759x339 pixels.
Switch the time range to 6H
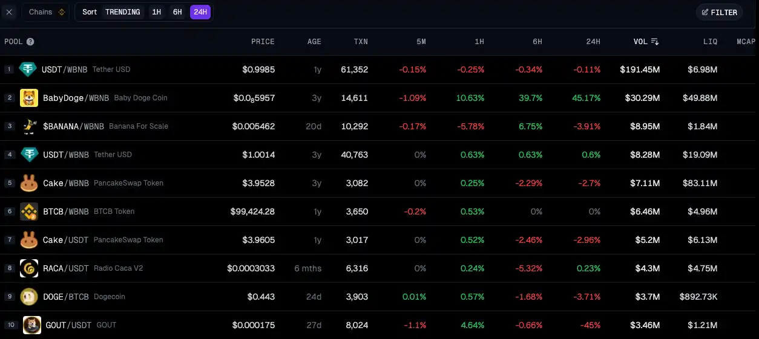click(177, 12)
